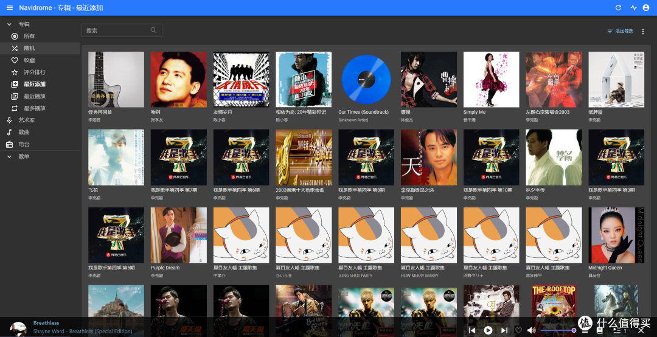
Task: Open the three-dot more options menu
Action: [x=643, y=32]
